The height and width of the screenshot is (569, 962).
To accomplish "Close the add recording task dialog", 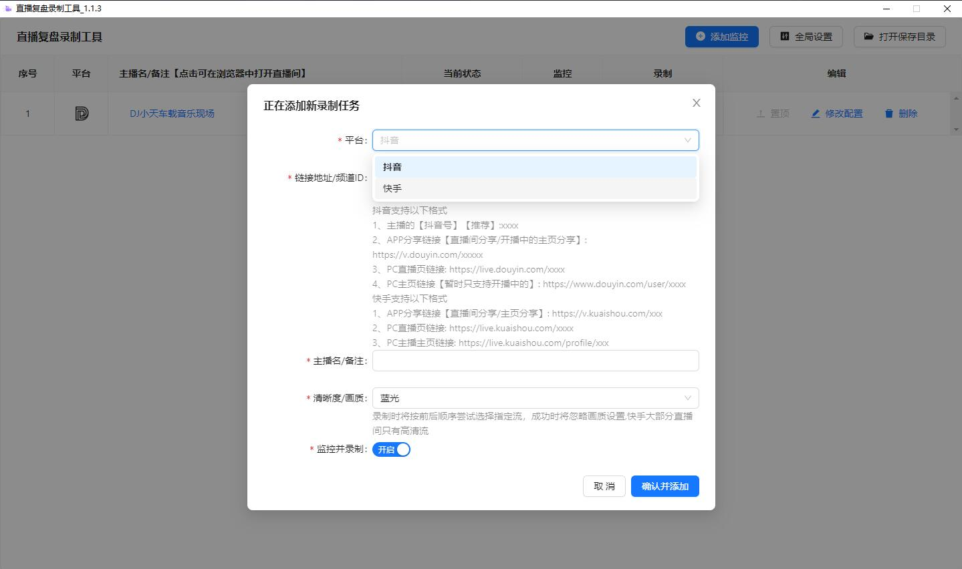I will [x=696, y=103].
